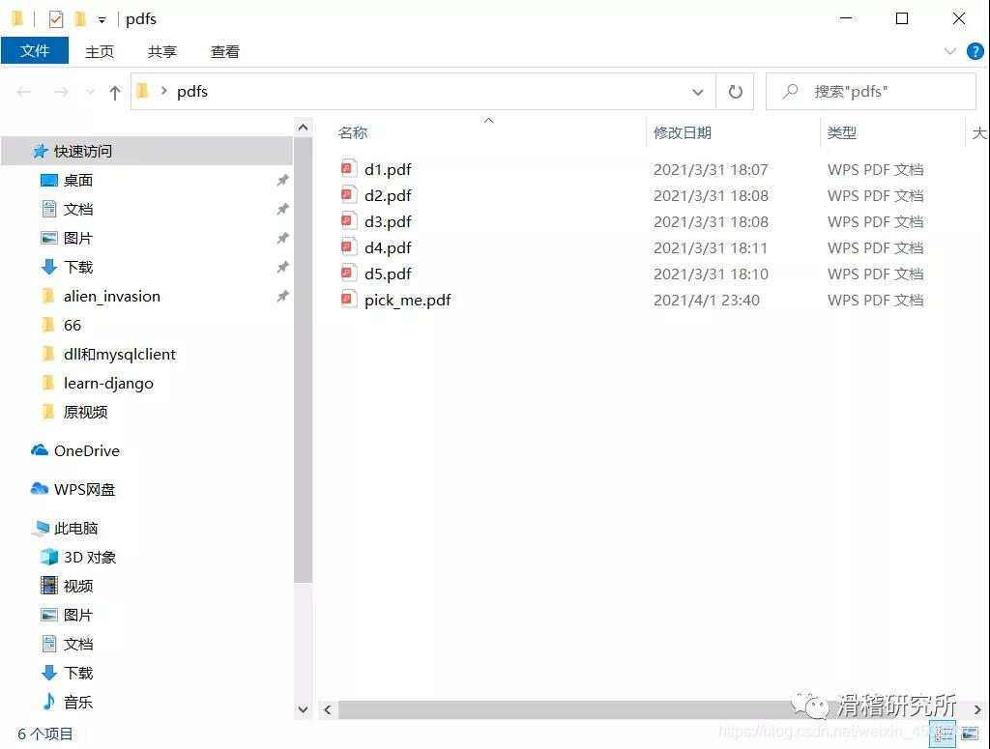
Task: Refresh the pdfs folder view
Action: (735, 92)
